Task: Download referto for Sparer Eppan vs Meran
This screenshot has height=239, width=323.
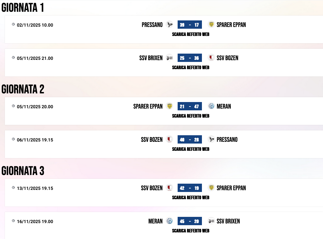Action: 190,116
